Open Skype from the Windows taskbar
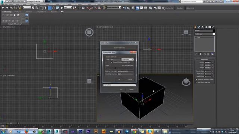Viewport: 239px width, 134px height. [150, 131]
